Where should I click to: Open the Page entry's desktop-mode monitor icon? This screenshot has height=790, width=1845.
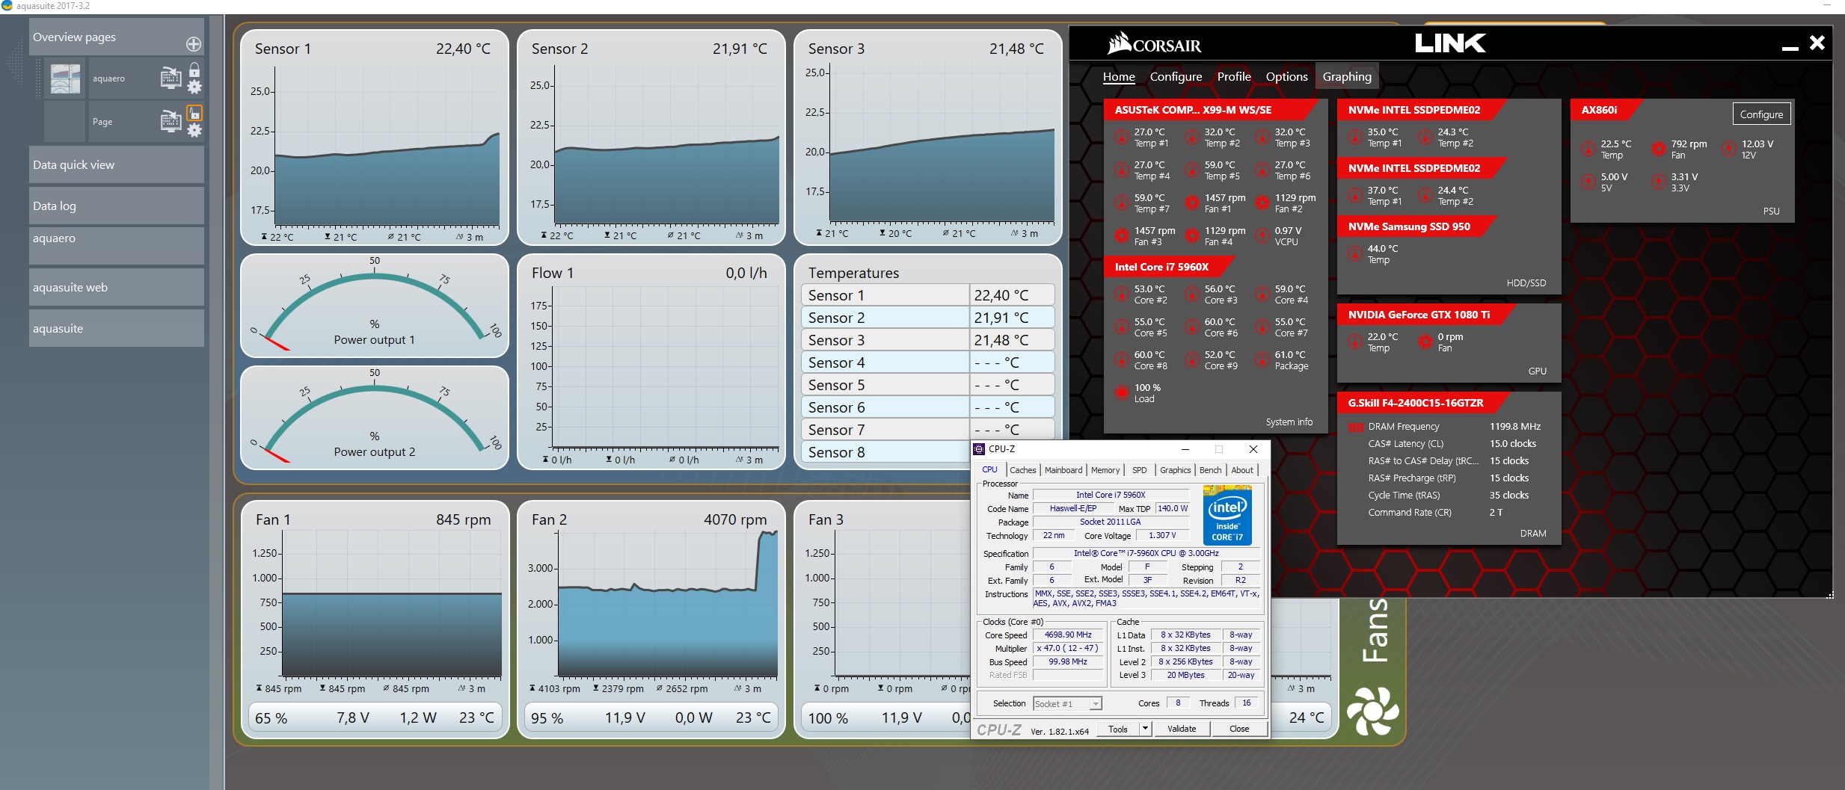click(171, 121)
